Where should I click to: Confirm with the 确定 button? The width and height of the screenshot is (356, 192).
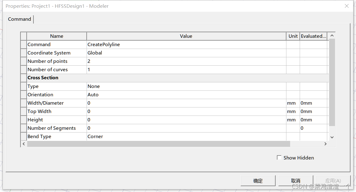click(x=258, y=181)
